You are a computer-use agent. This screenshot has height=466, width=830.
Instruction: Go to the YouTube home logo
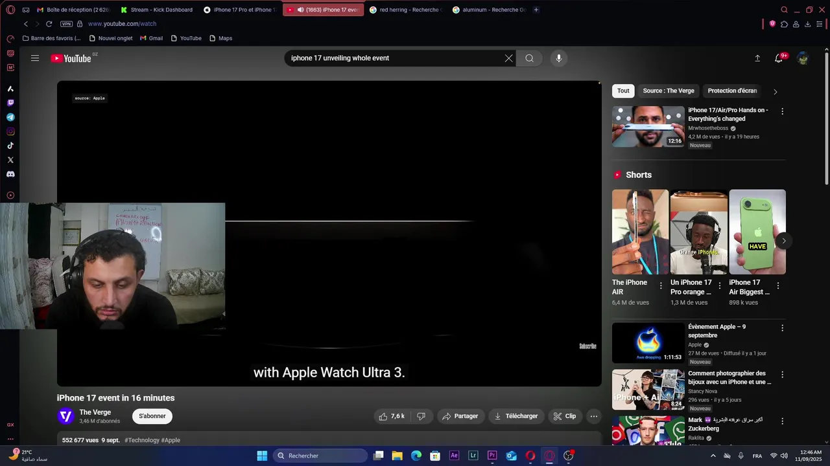(71, 58)
